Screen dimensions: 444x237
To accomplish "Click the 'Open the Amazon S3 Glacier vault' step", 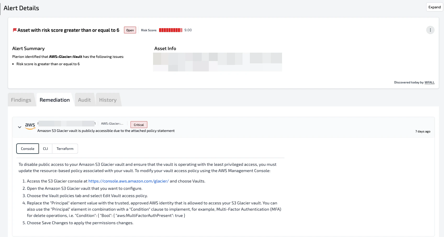I will pos(85,189).
